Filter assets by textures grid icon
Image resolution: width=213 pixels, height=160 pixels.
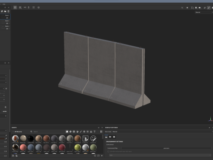87,132
